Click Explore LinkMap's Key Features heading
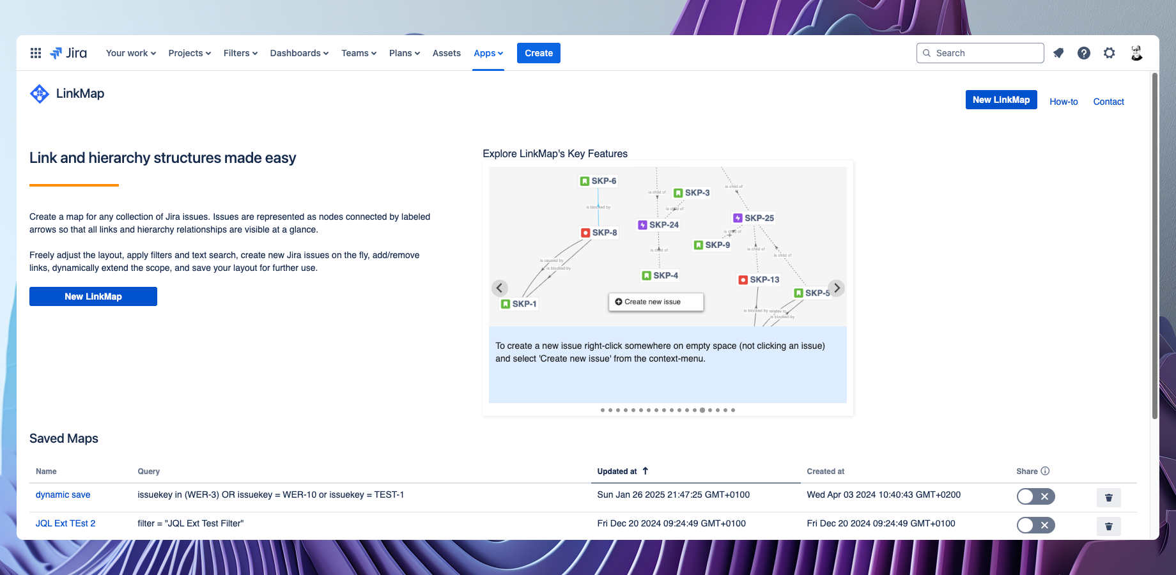Image resolution: width=1176 pixels, height=575 pixels. click(555, 153)
